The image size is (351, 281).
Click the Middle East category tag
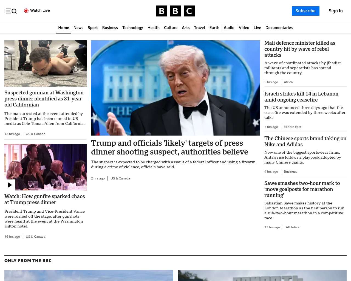tap(292, 127)
